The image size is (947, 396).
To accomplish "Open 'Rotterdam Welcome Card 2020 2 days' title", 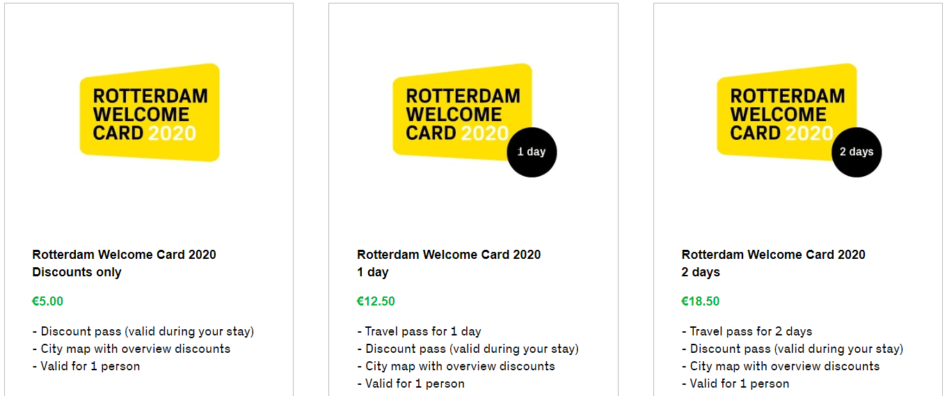I will coord(773,263).
